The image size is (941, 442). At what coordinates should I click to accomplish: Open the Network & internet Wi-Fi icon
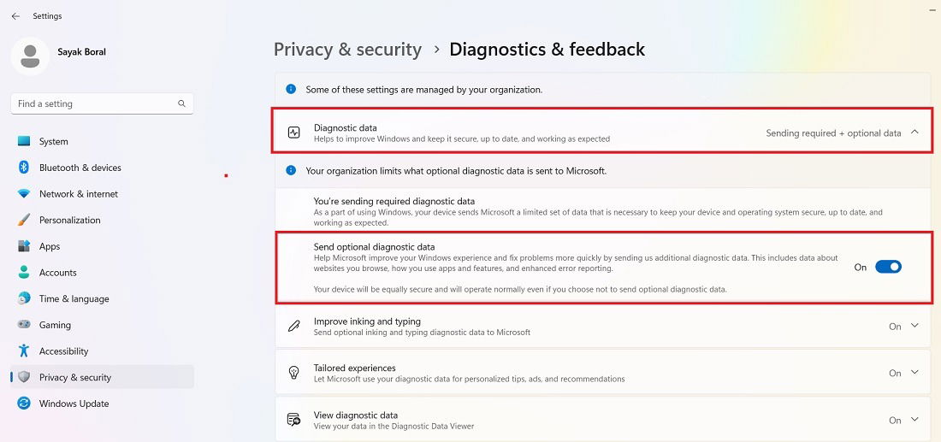click(x=24, y=194)
